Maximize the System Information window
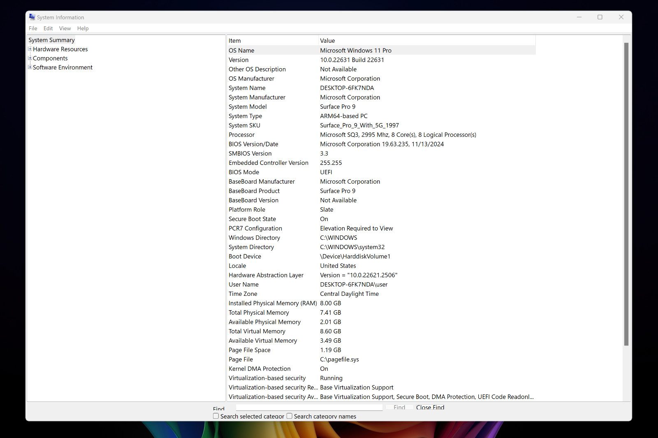Screen dimensions: 658x438 (600, 17)
